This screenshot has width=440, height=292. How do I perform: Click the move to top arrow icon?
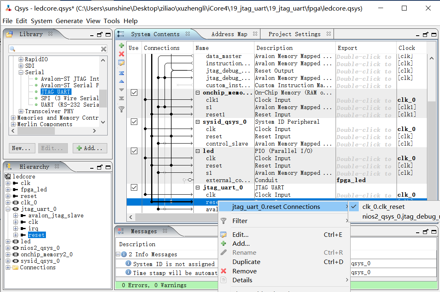[121, 73]
